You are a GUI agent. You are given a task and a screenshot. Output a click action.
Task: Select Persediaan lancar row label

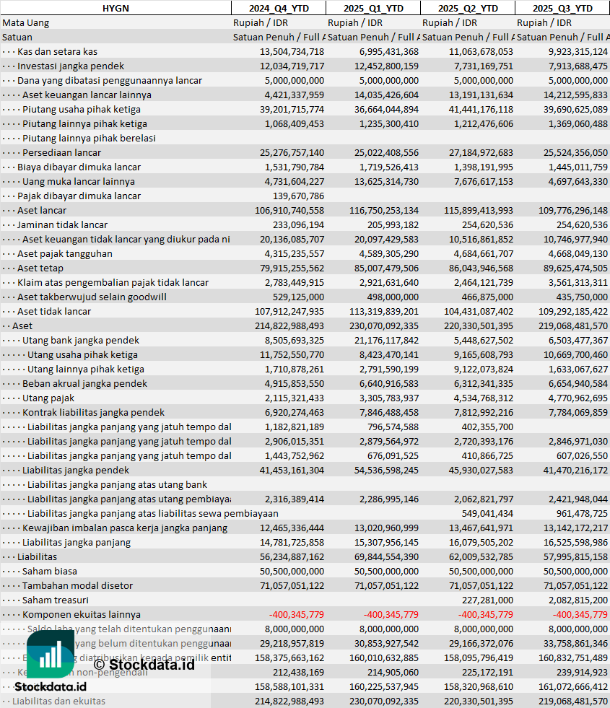pos(61,152)
